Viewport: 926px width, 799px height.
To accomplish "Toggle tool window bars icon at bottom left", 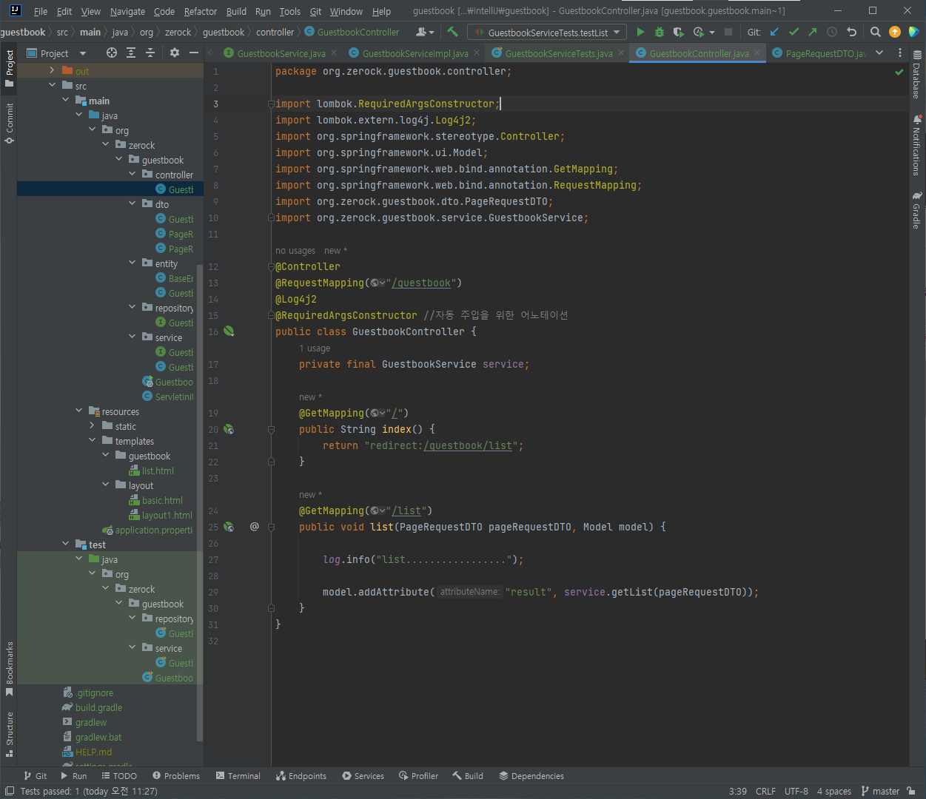I will coord(8,791).
